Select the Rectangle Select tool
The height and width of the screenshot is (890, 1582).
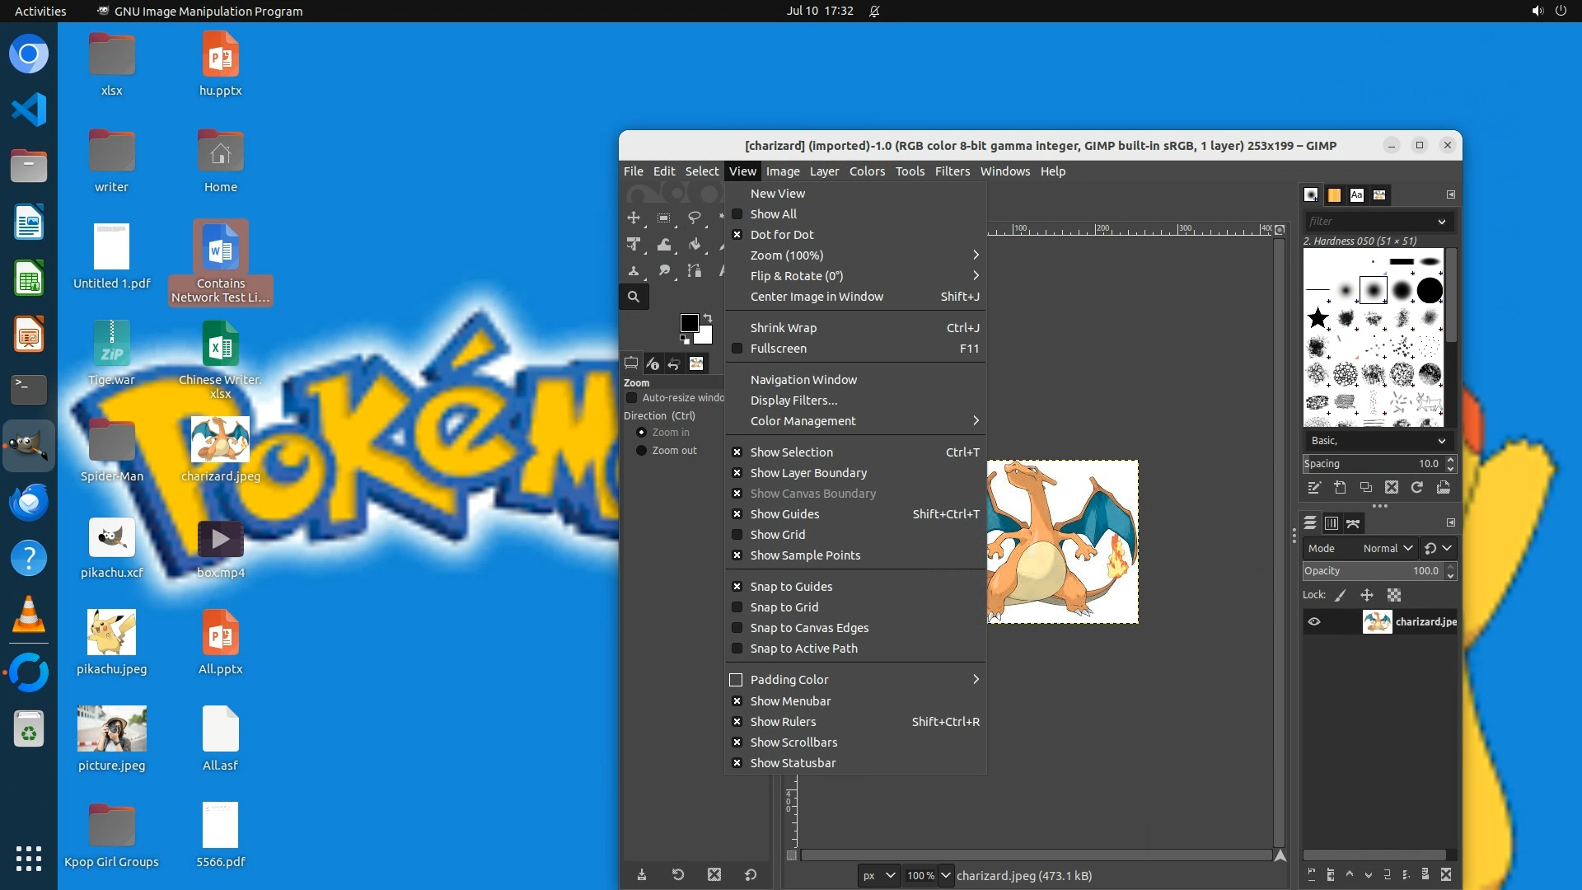664,218
